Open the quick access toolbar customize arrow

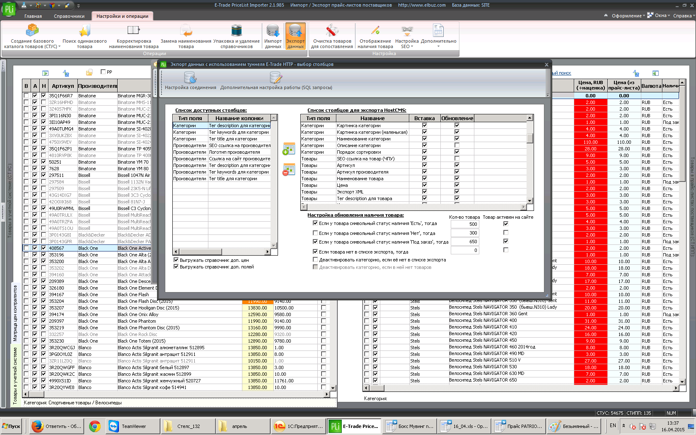coord(78,5)
